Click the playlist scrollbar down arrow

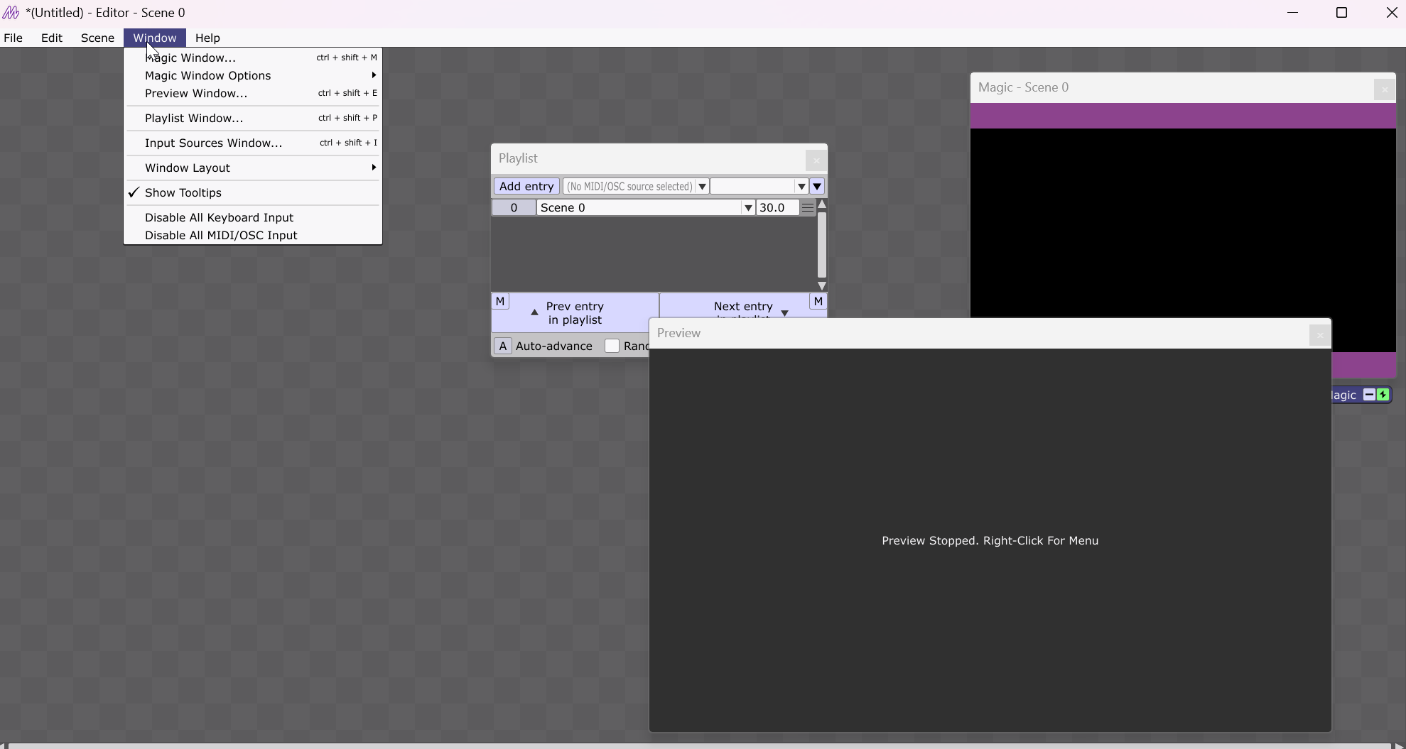pyautogui.click(x=822, y=285)
